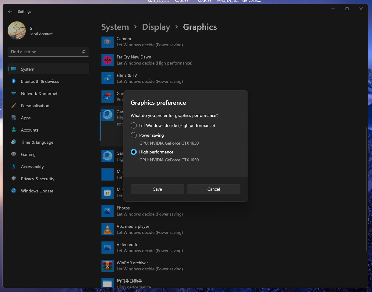The height and width of the screenshot is (292, 372).
Task: Click the Camera app icon
Action: (107, 42)
